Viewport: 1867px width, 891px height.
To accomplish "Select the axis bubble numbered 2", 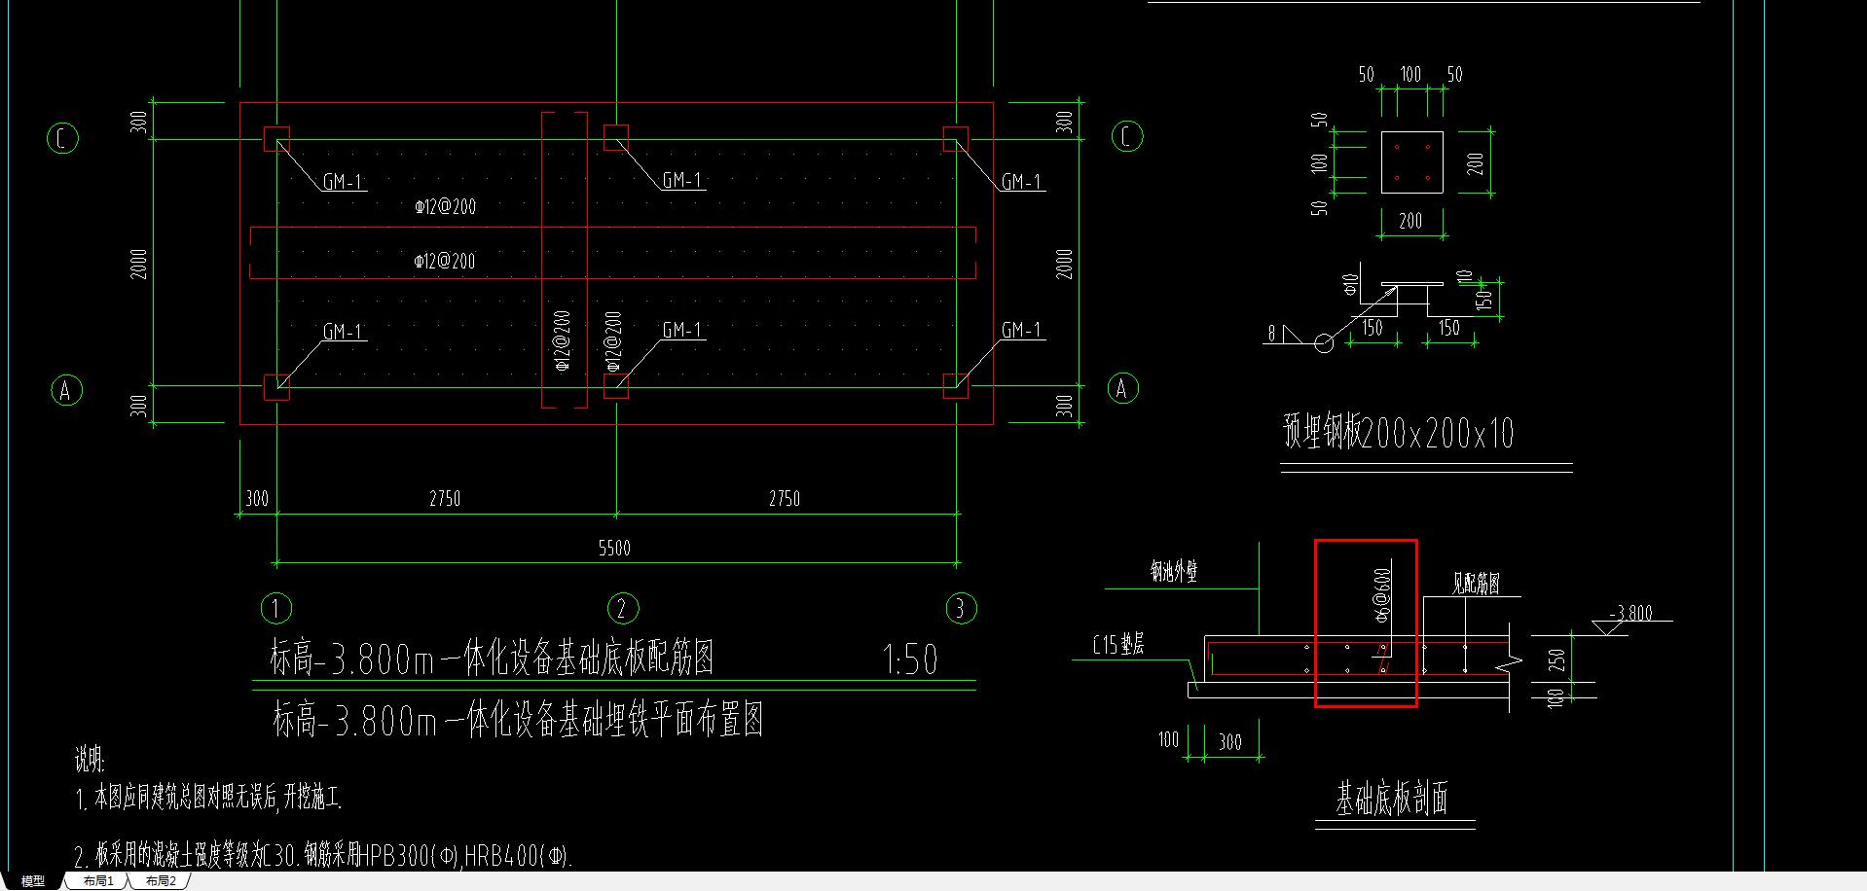I will [x=622, y=609].
